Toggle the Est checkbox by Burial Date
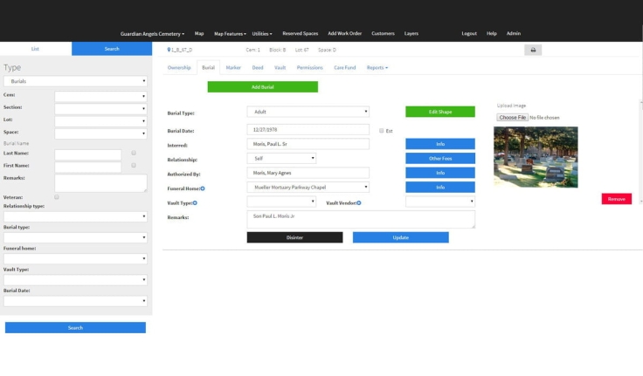Viewport: 643px width, 376px height. [x=381, y=131]
